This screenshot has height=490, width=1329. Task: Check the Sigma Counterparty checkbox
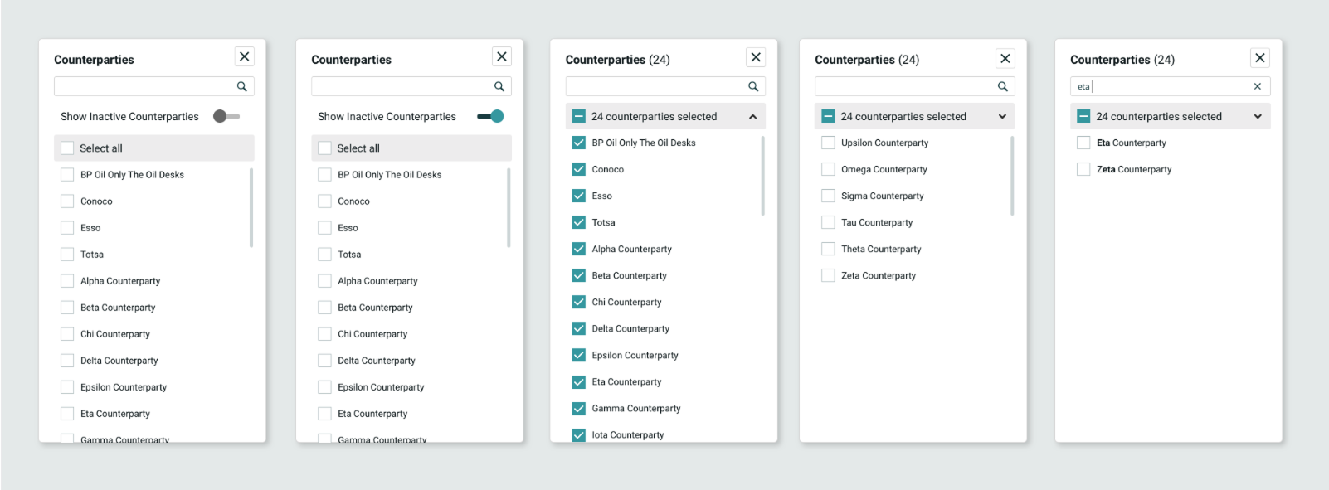pos(827,196)
